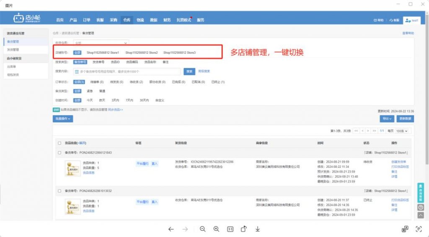Jump to first page with << button

tap(356, 131)
